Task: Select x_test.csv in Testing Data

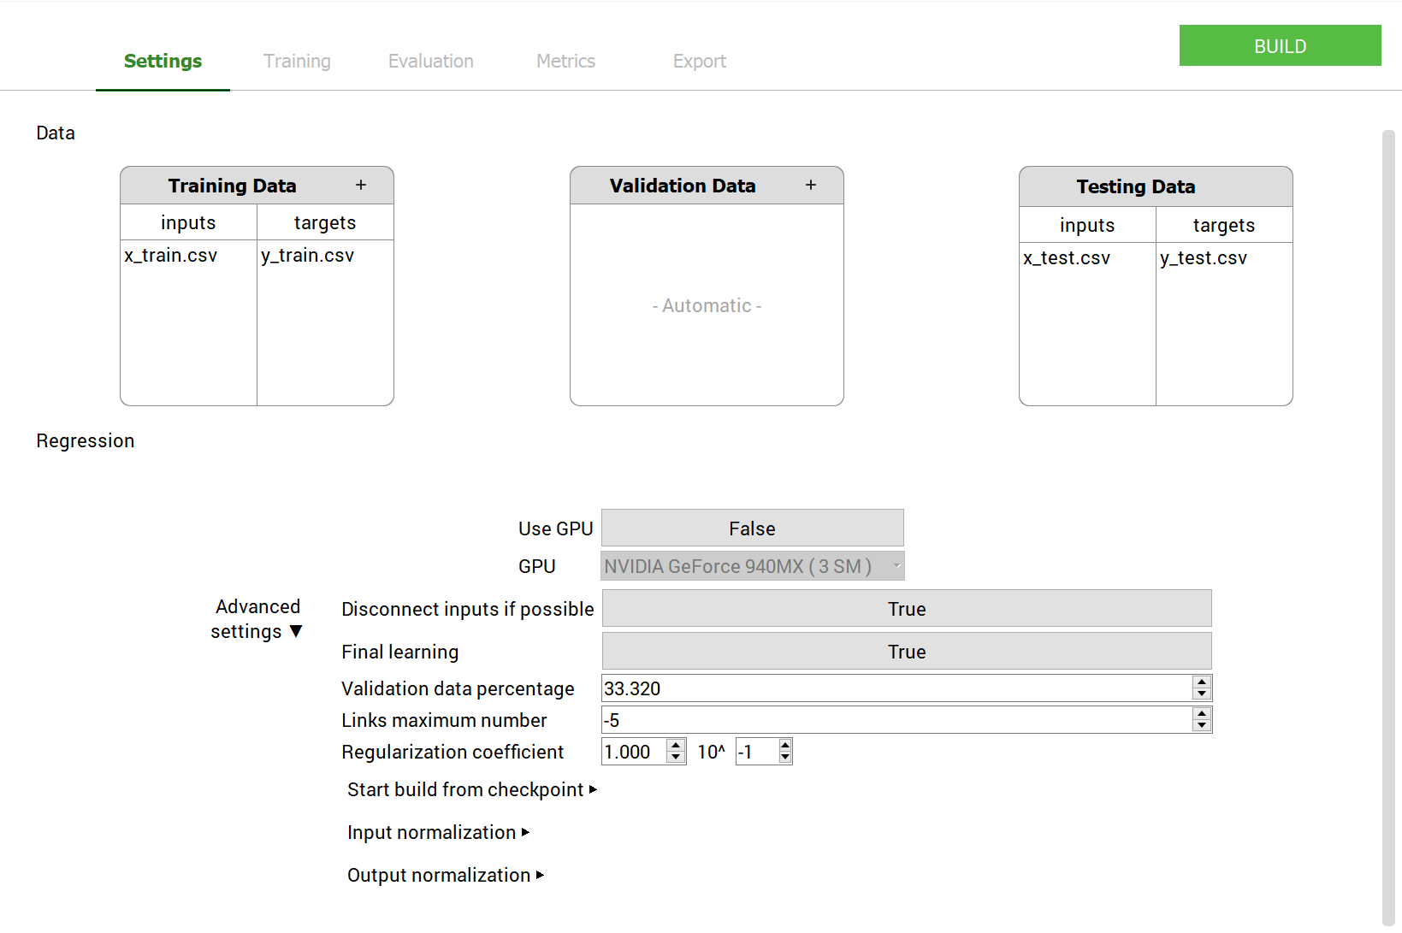Action: tap(1067, 257)
